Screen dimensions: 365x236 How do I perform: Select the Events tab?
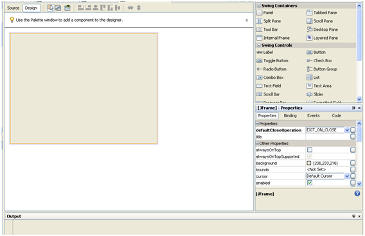(x=314, y=115)
